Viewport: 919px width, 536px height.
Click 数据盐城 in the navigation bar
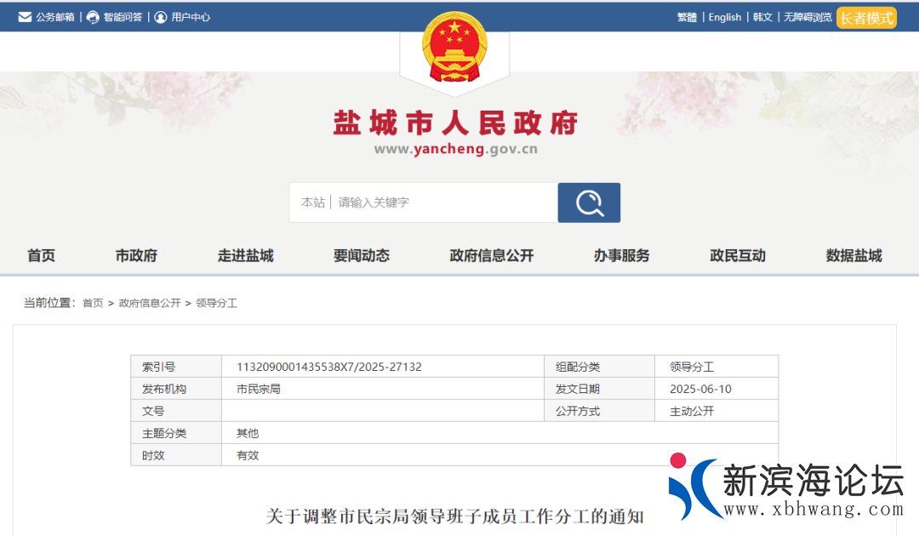(853, 255)
